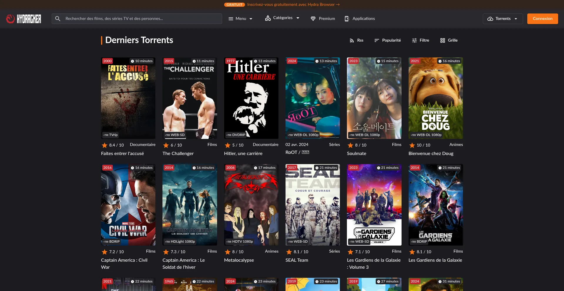The height and width of the screenshot is (291, 564).
Task: Click the GRATUIT badge in banner
Action: 234,5
